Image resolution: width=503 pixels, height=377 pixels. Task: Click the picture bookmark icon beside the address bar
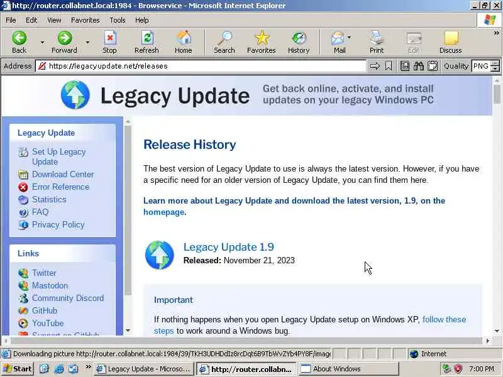pos(405,66)
